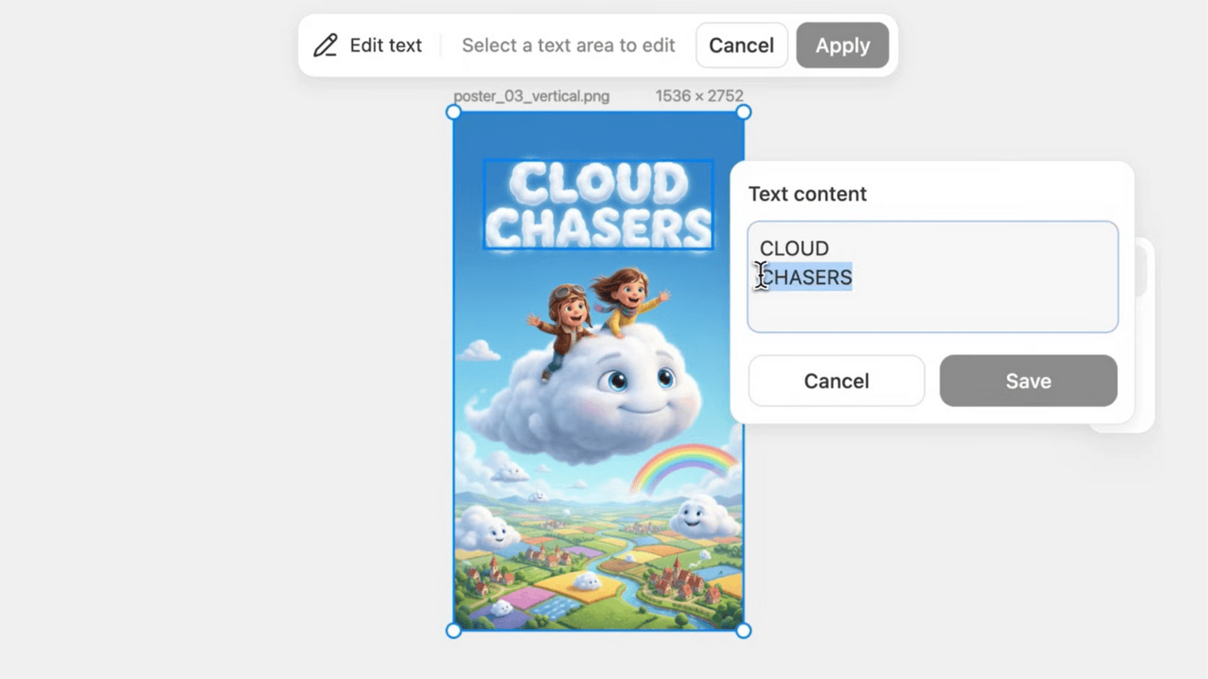The width and height of the screenshot is (1208, 679).
Task: Click the highlighted CHASERS word in the text box
Action: [x=808, y=277]
